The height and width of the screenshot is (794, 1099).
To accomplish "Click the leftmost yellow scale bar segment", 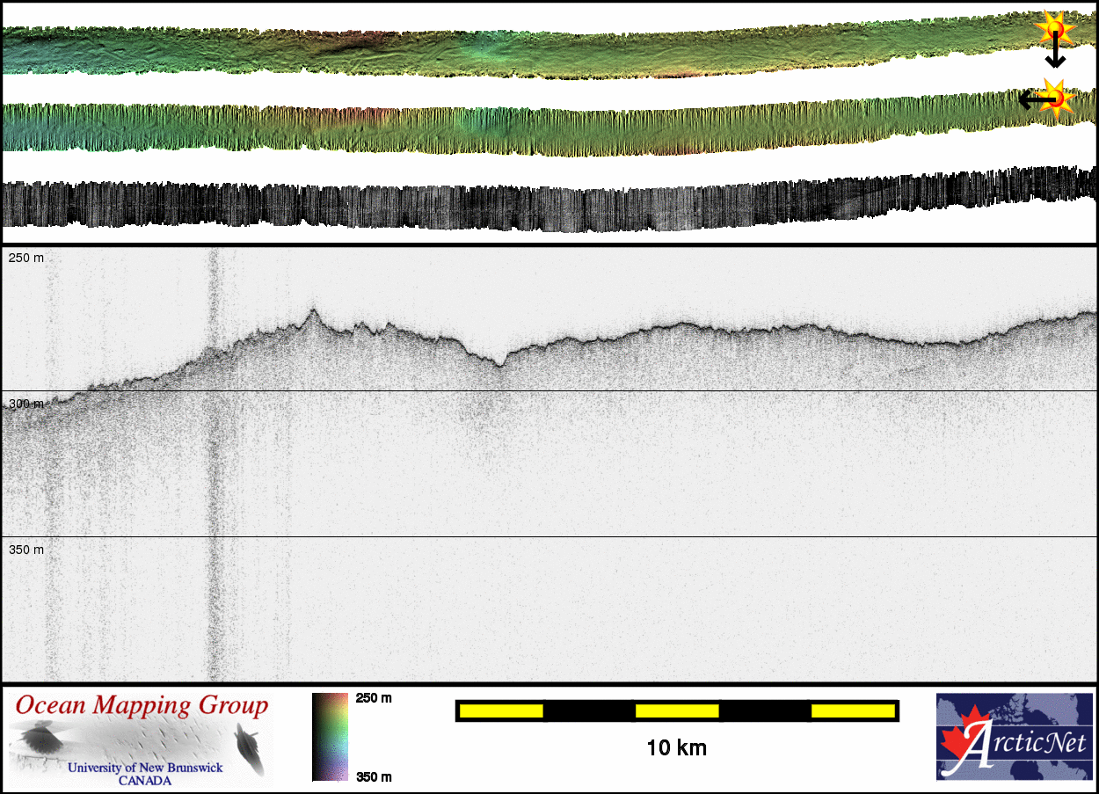I will [x=501, y=710].
